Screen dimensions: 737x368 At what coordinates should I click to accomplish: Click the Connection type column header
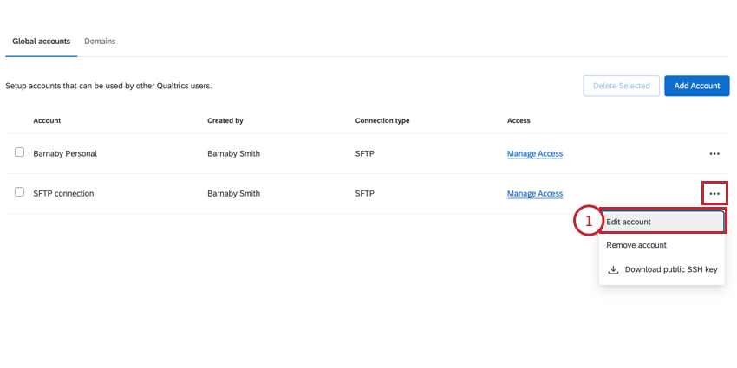click(x=382, y=120)
